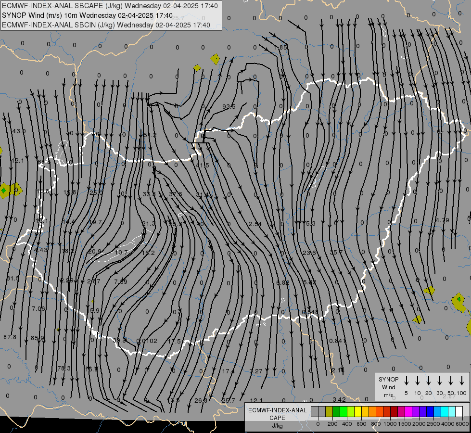Click the SBCIN title line in header
This screenshot has width=471, height=433.
[x=106, y=25]
